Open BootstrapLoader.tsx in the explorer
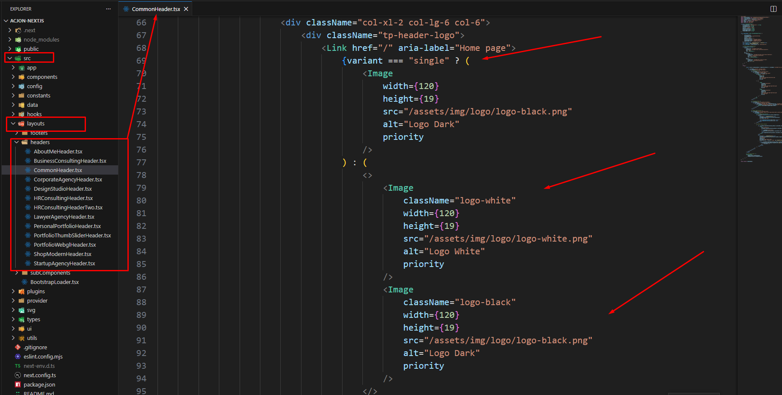782x395 pixels. click(54, 282)
